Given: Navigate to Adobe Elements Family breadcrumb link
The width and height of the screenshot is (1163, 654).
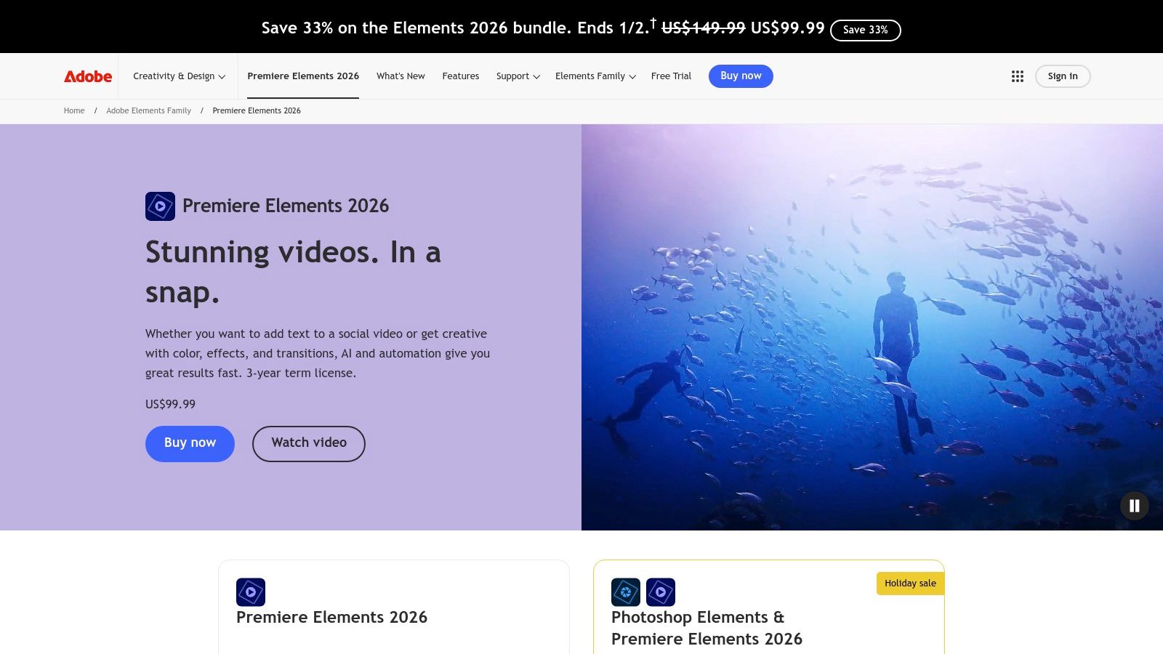Looking at the screenshot, I should pyautogui.click(x=148, y=110).
